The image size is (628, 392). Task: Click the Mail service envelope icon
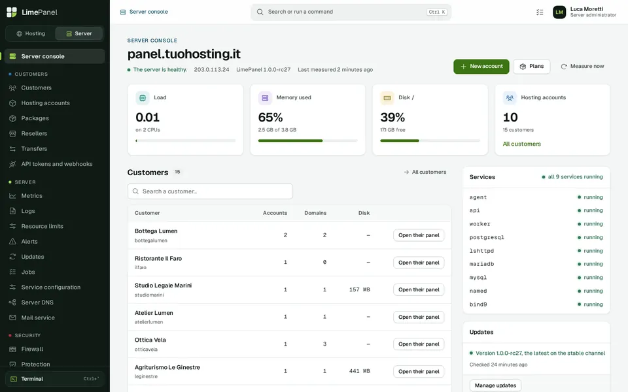click(x=13, y=318)
